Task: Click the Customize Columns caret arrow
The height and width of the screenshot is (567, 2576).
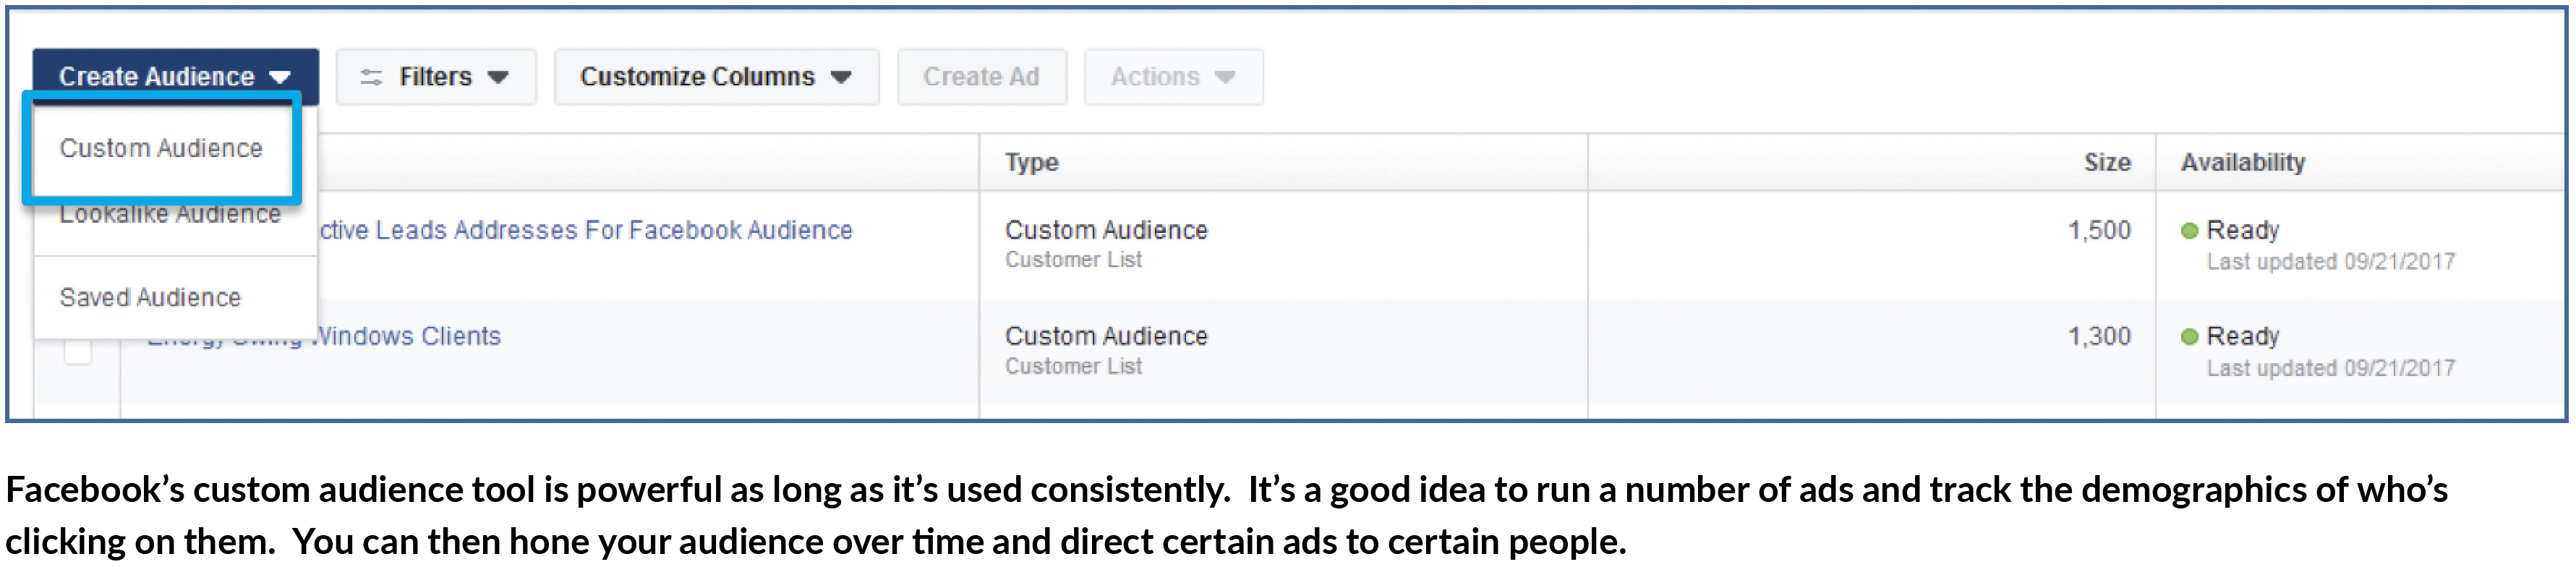Action: pos(841,77)
